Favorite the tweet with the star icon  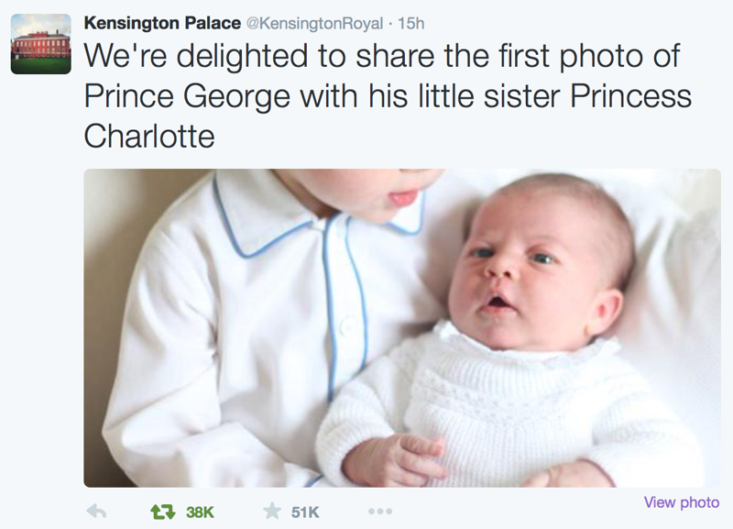click(271, 512)
